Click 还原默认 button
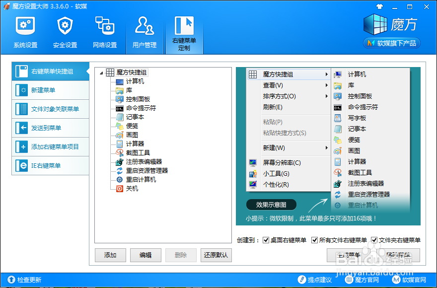 (216, 255)
